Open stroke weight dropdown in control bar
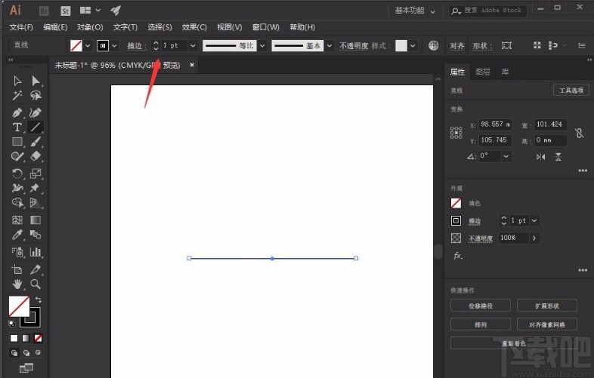The width and height of the screenshot is (594, 378). coord(193,46)
